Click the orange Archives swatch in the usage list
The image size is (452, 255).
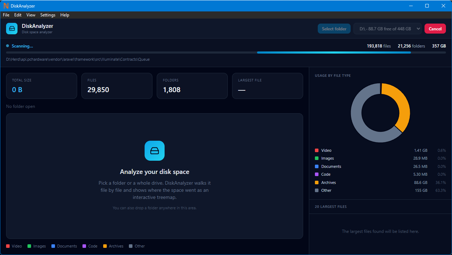click(317, 182)
